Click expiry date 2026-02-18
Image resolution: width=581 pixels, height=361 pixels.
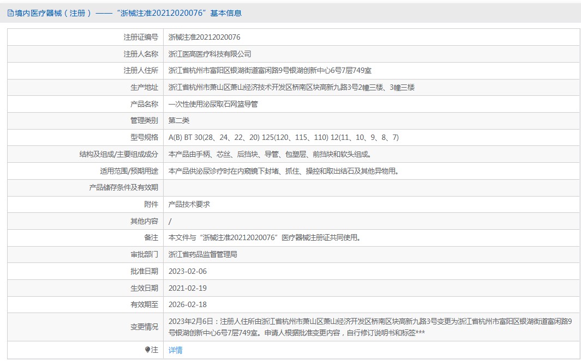click(188, 304)
